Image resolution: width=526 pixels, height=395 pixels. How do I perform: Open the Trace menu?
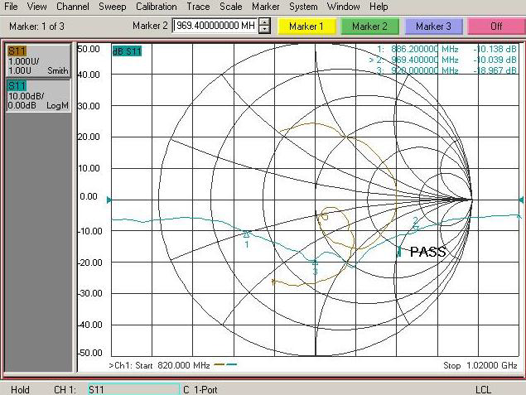(x=198, y=7)
